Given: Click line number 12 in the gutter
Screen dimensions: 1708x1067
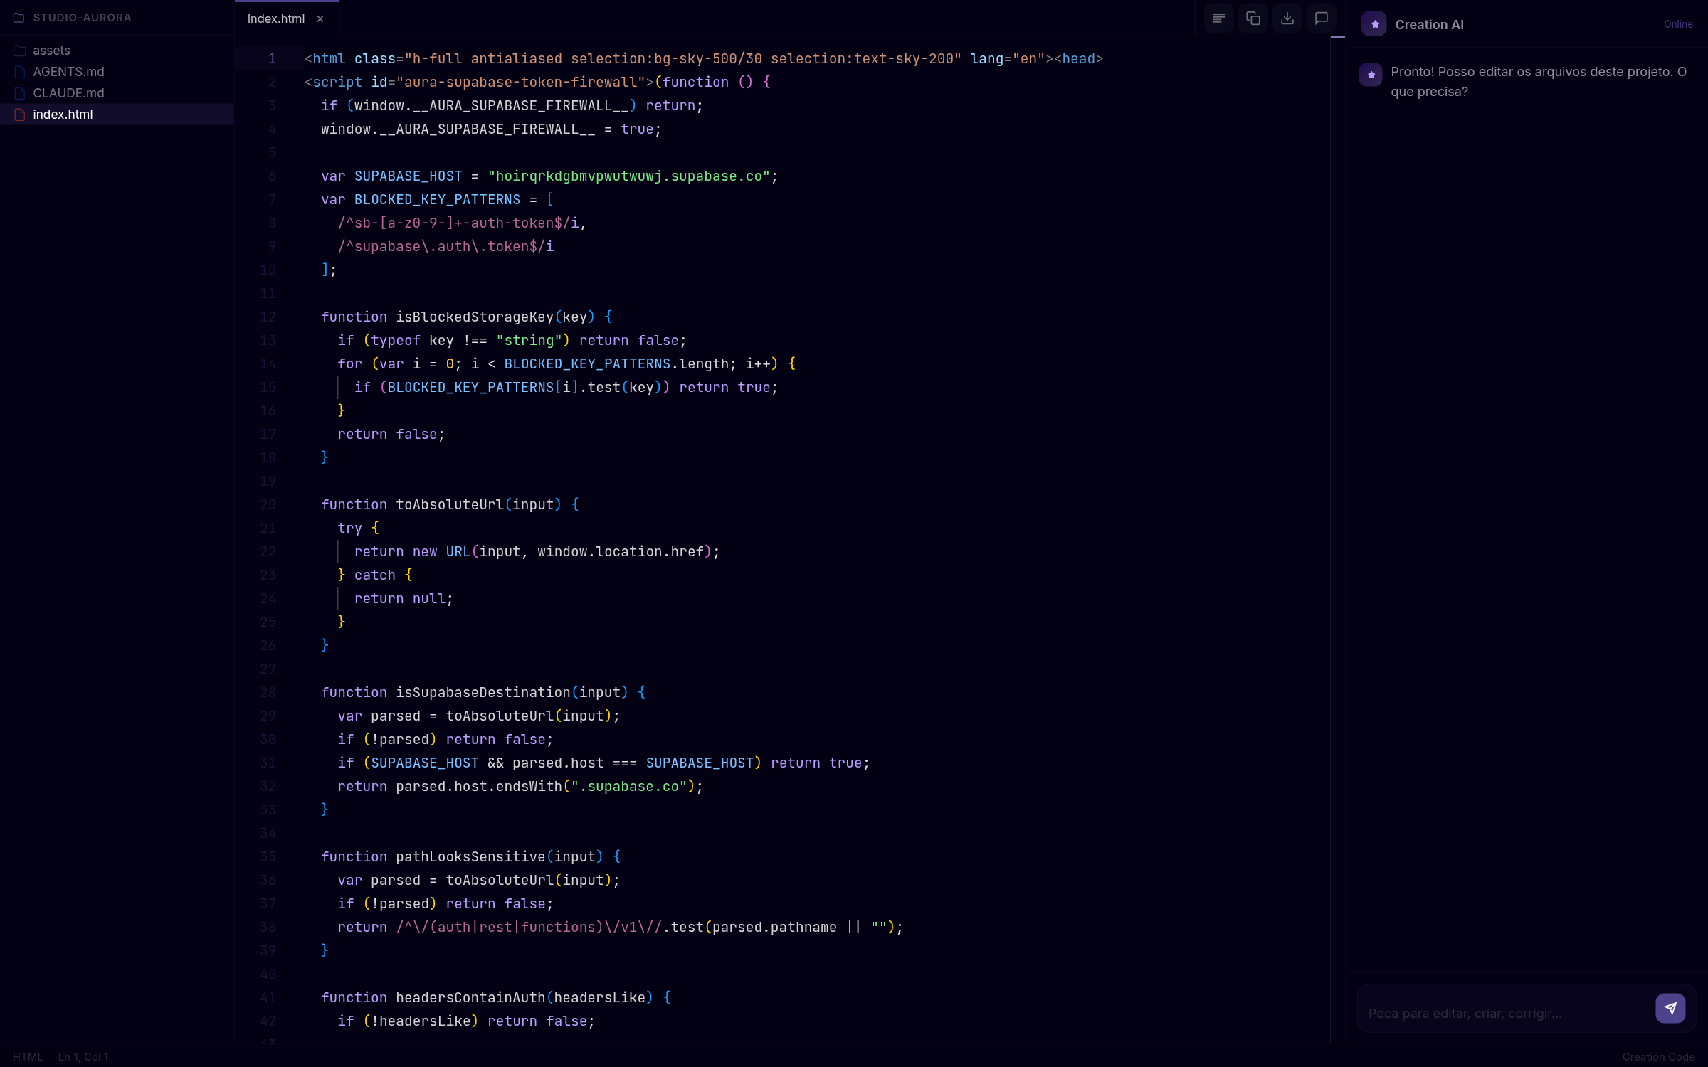Looking at the screenshot, I should click(268, 317).
